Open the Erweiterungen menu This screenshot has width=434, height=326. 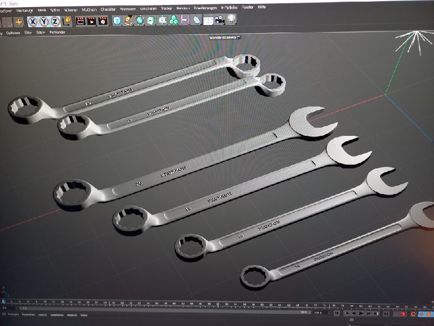tap(205, 8)
